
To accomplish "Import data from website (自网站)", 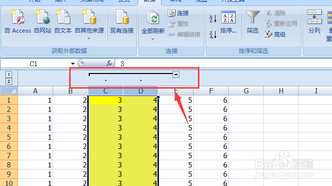I will pyautogui.click(x=42, y=22).
